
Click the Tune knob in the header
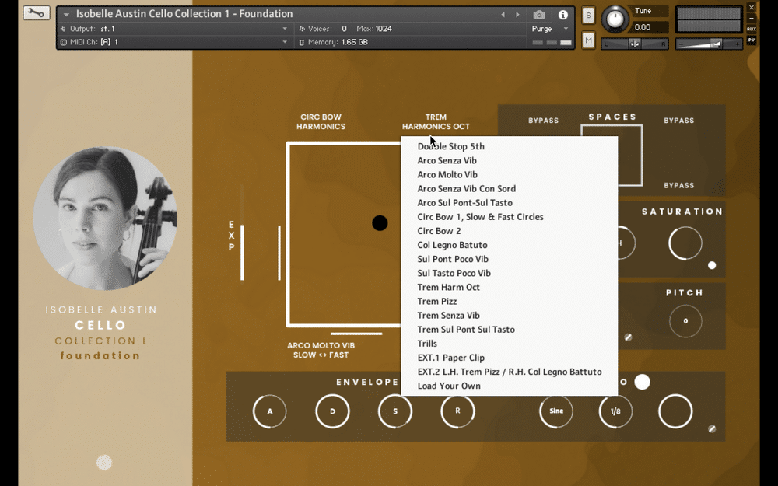point(615,20)
